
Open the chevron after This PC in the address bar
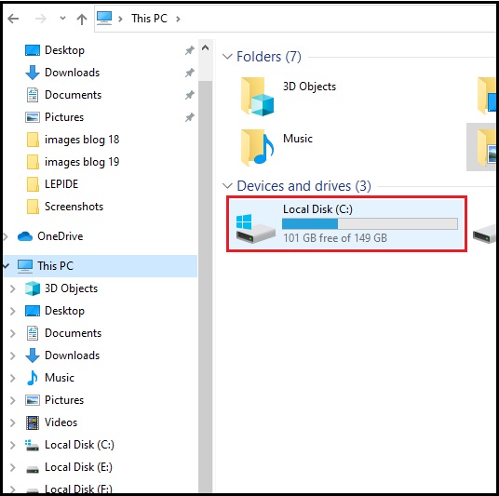(x=178, y=20)
